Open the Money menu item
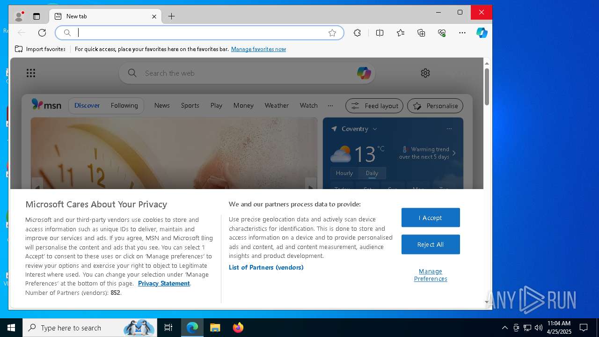Image resolution: width=599 pixels, height=337 pixels. pyautogui.click(x=243, y=105)
